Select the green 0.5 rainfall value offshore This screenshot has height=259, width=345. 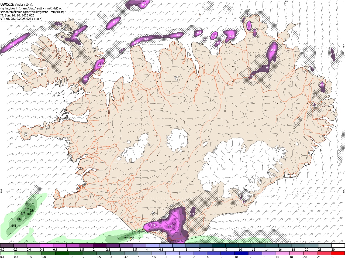[x=14, y=226]
